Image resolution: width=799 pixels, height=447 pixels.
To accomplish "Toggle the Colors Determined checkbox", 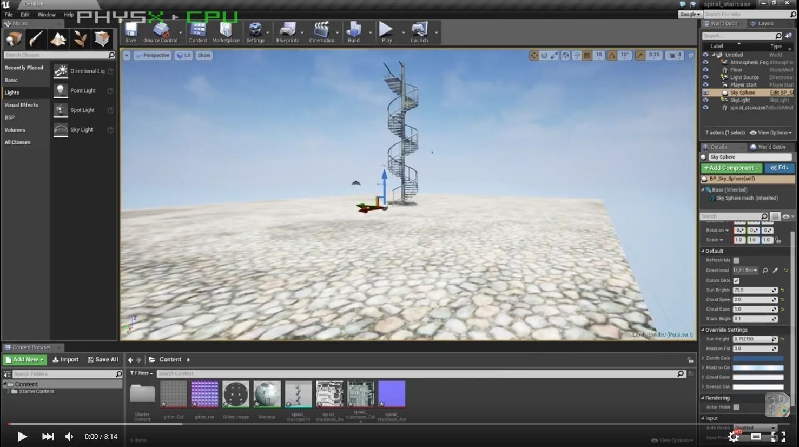I will [x=736, y=280].
